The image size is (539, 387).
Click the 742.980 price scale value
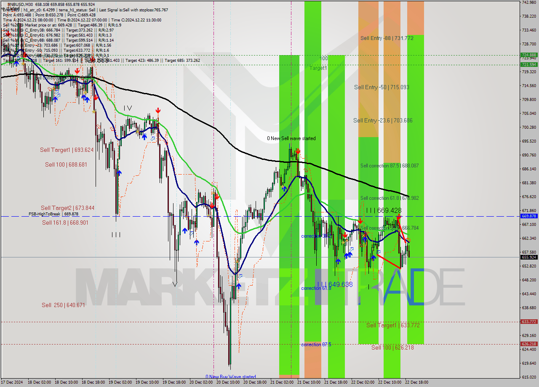point(529,3)
